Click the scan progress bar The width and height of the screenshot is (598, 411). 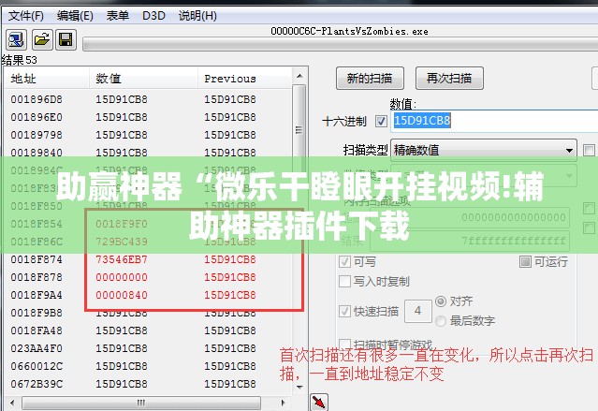click(341, 44)
